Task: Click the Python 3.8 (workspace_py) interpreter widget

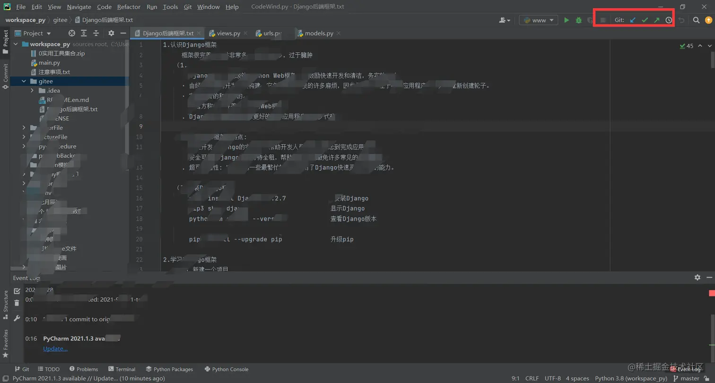Action: click(631, 378)
